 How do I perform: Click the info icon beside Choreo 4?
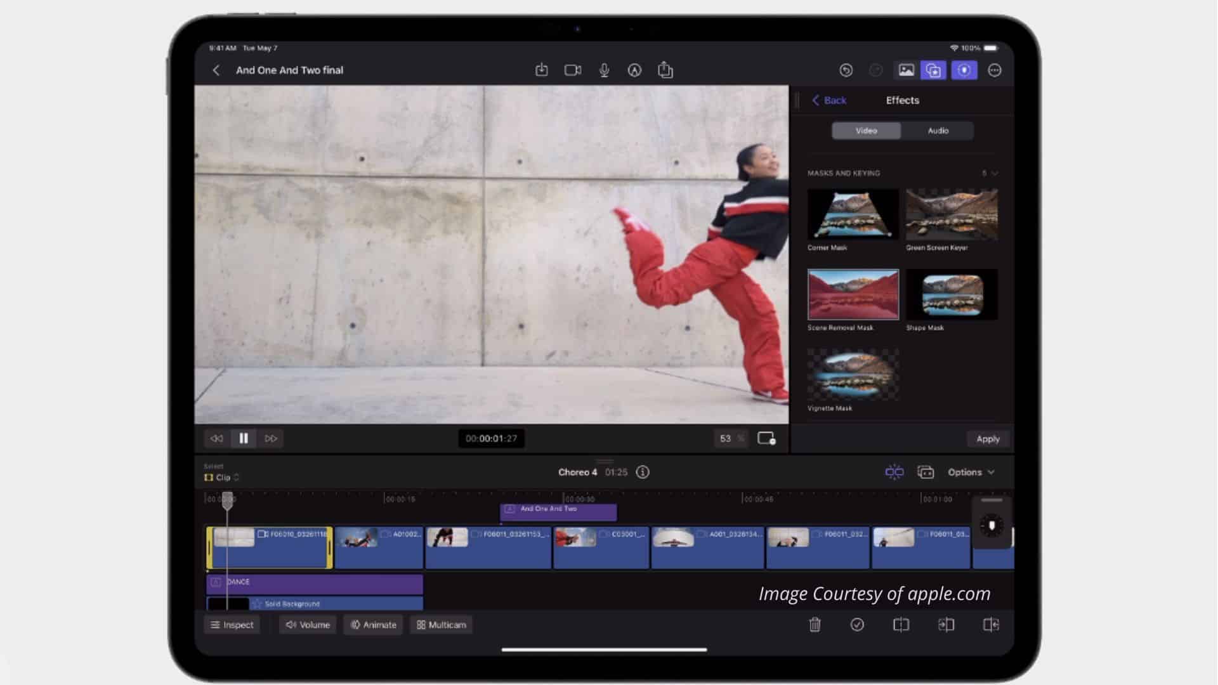pyautogui.click(x=643, y=472)
